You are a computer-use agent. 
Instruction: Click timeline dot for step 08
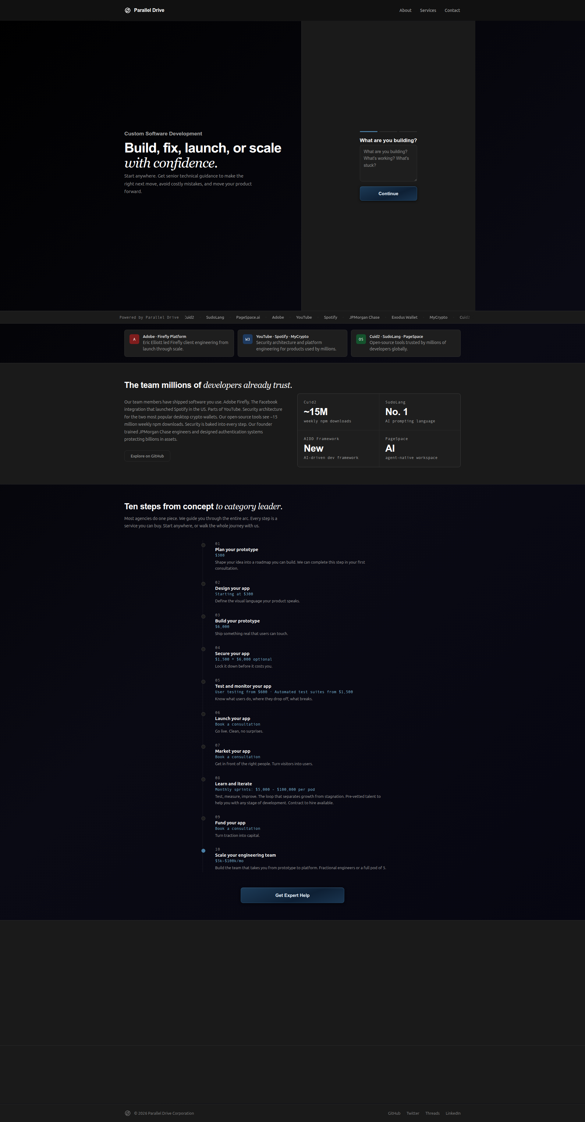click(x=203, y=780)
